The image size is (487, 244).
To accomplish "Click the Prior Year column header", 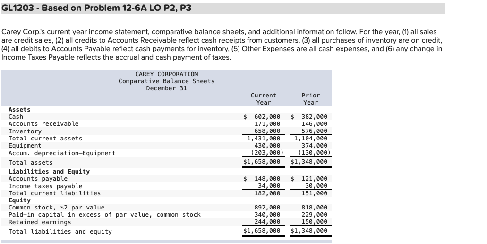I will coord(311,99).
